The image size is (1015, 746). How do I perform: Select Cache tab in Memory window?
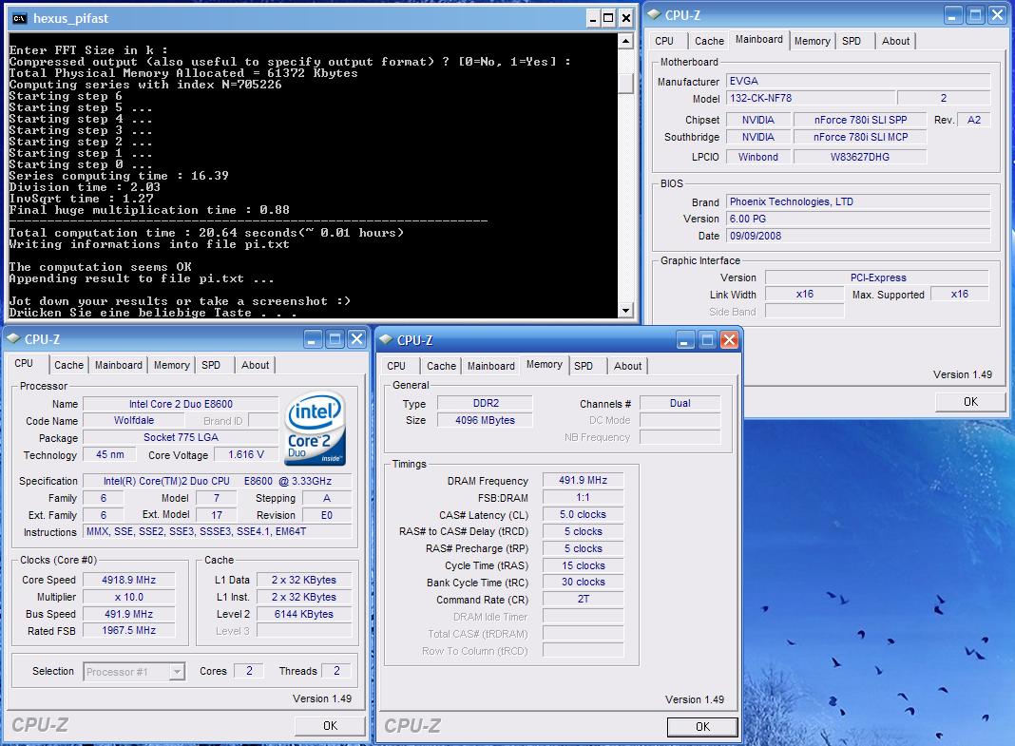tap(442, 366)
